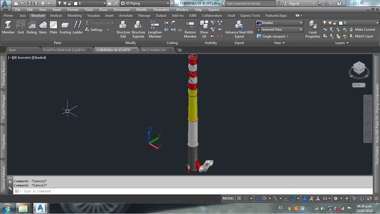
Task: Launch Structure Explode tool
Action: 138,29
